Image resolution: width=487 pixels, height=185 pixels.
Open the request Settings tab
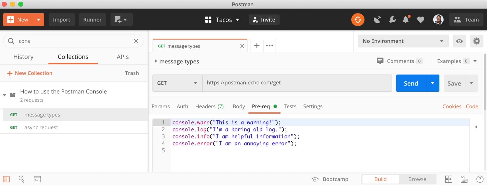click(x=313, y=107)
